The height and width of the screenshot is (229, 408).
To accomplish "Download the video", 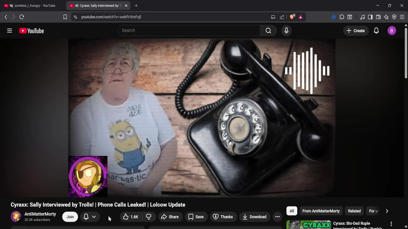I will [x=254, y=217].
